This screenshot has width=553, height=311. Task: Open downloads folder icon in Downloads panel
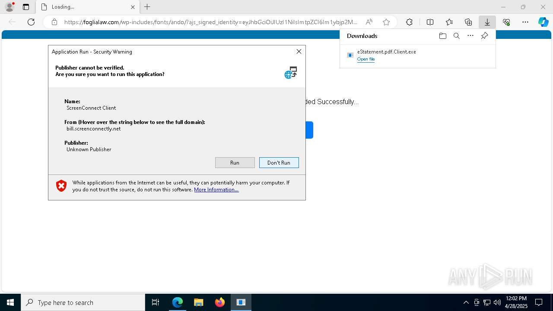click(442, 36)
